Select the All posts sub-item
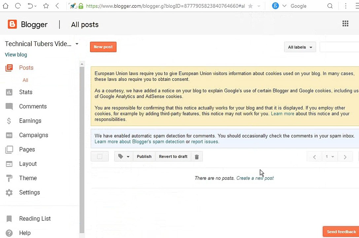This screenshot has width=359, height=238. point(25,80)
